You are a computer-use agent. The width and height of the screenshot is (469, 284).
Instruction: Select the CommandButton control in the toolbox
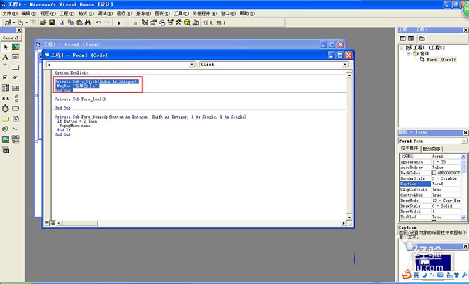(16, 67)
